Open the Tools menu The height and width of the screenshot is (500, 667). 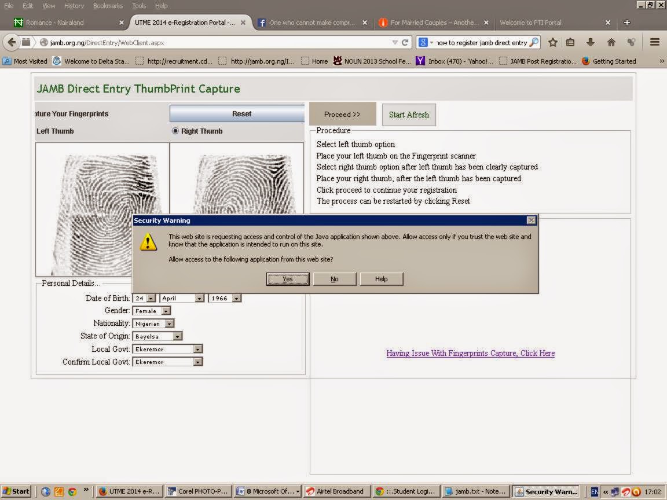139,6
